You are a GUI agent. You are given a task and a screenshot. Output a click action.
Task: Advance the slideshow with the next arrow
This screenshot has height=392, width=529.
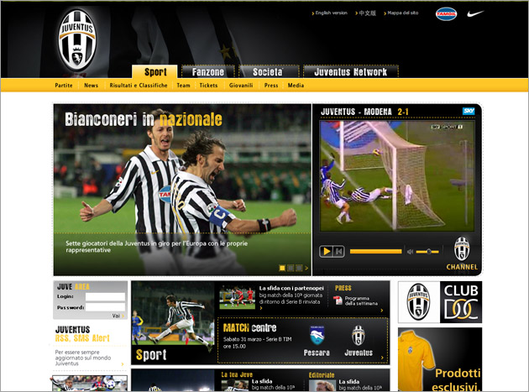pos(306,268)
